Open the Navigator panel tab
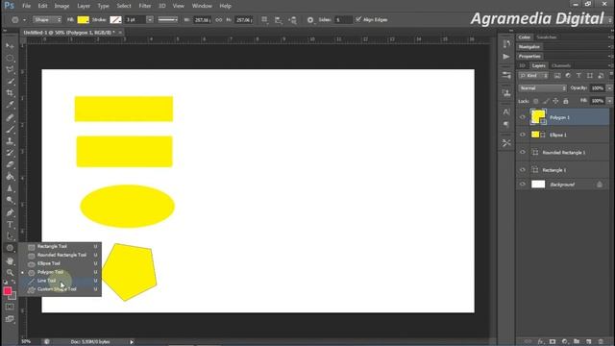 (529, 47)
